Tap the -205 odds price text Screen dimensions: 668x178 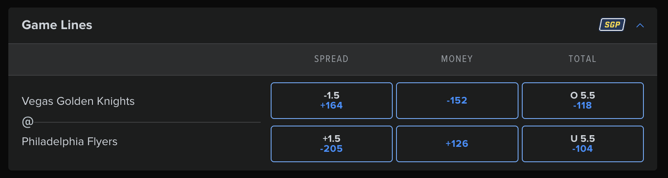(332, 149)
